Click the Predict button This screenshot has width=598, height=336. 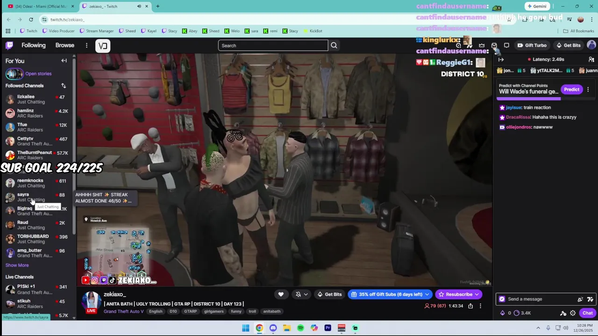[571, 89]
